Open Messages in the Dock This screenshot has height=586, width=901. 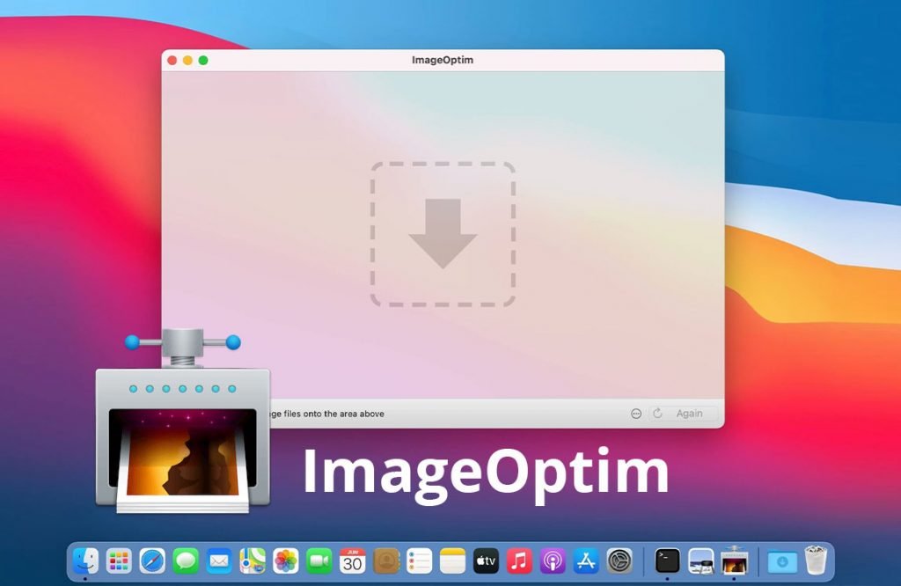click(186, 560)
